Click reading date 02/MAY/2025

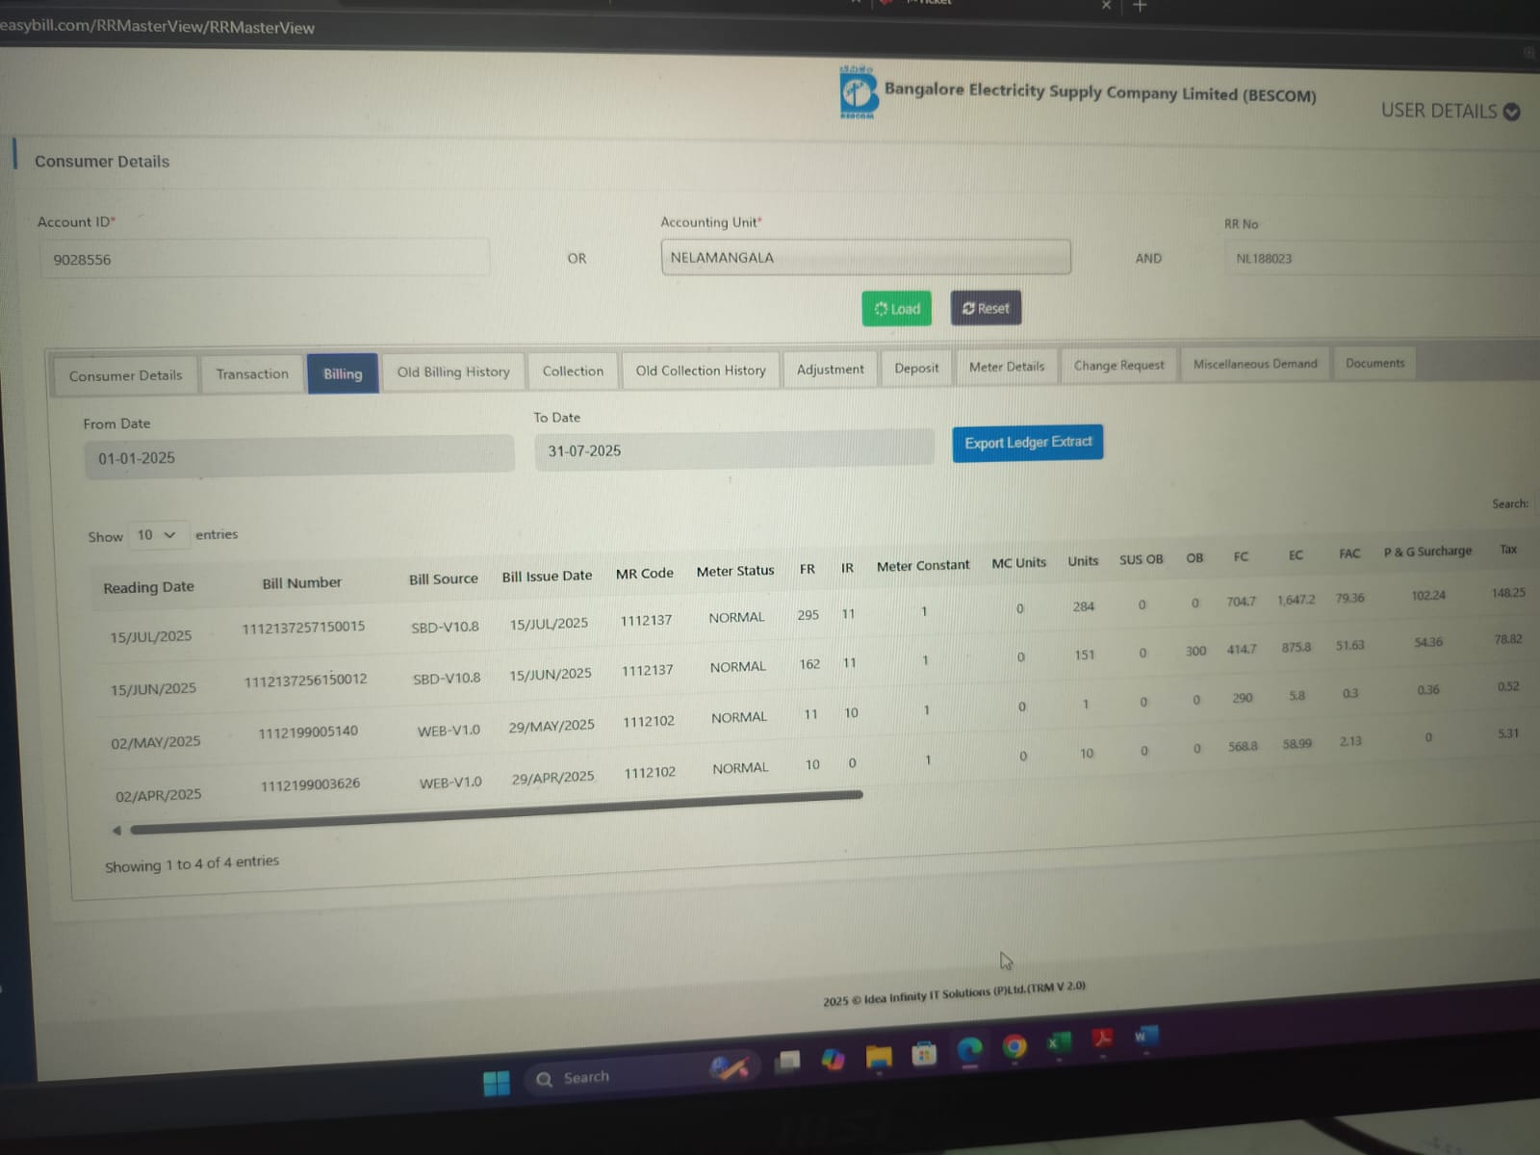[156, 742]
